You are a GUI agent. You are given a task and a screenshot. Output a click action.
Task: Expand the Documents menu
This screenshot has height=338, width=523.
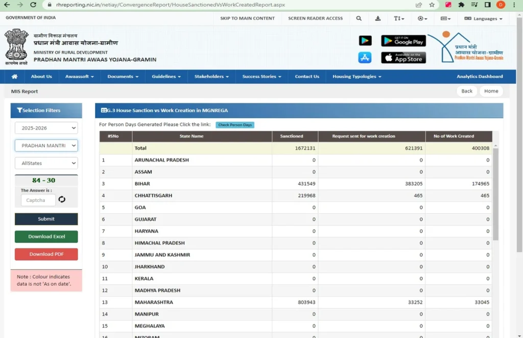(x=123, y=77)
